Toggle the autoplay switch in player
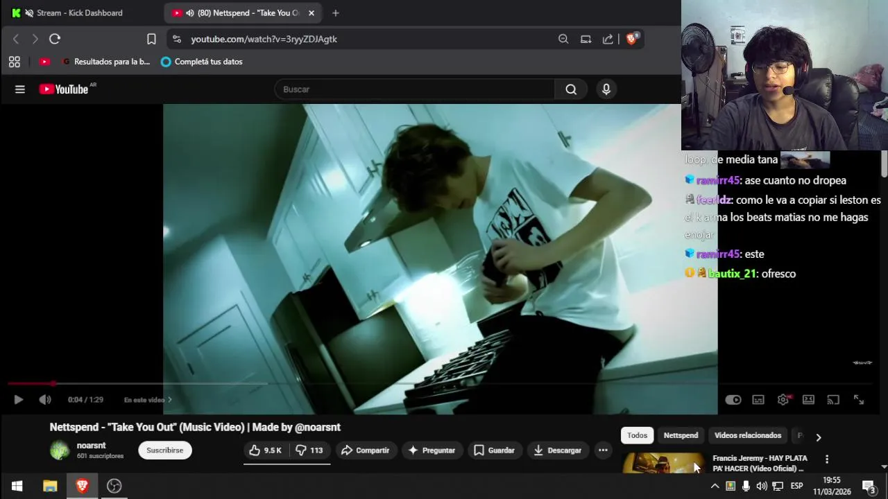The image size is (888, 499). pyautogui.click(x=733, y=400)
